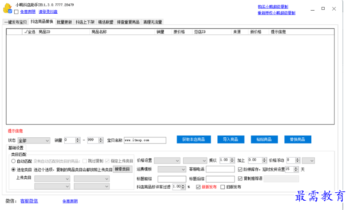Choose the 自动匹配 radio button

point(13,161)
